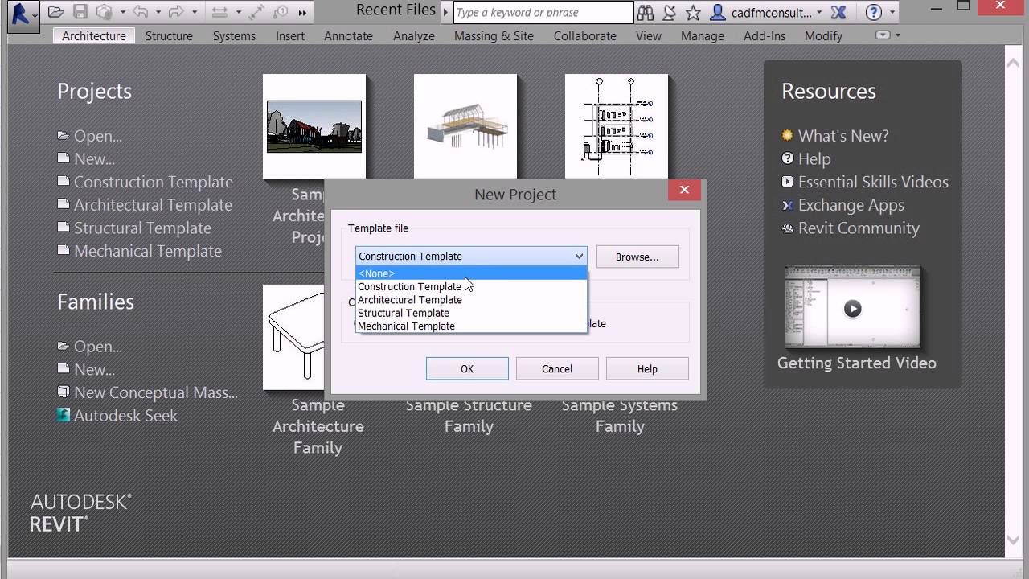Click the Mechanical Template link under Projects
Screen dimensions: 1029x579
[148, 251]
